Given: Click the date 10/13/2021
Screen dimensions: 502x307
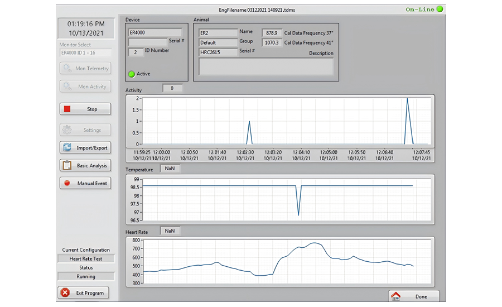Looking at the screenshot, I should [x=86, y=33].
